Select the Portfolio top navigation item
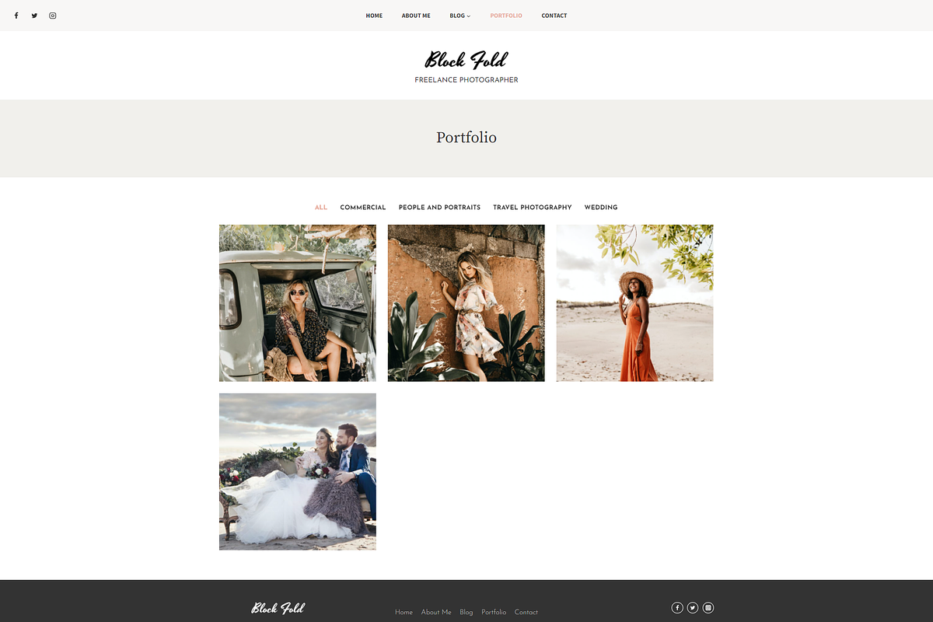This screenshot has width=933, height=622. click(x=506, y=16)
